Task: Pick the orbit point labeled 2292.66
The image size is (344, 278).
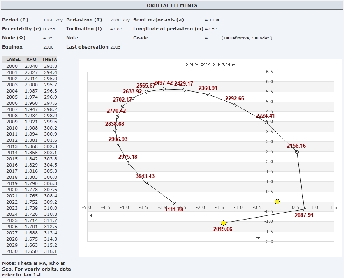Action: coord(235,104)
